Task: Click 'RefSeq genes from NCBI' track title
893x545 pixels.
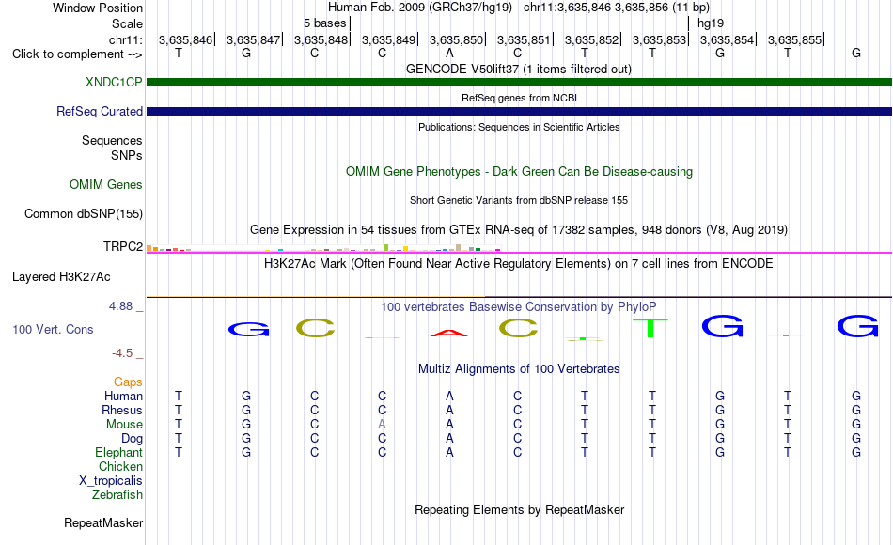Action: [519, 98]
